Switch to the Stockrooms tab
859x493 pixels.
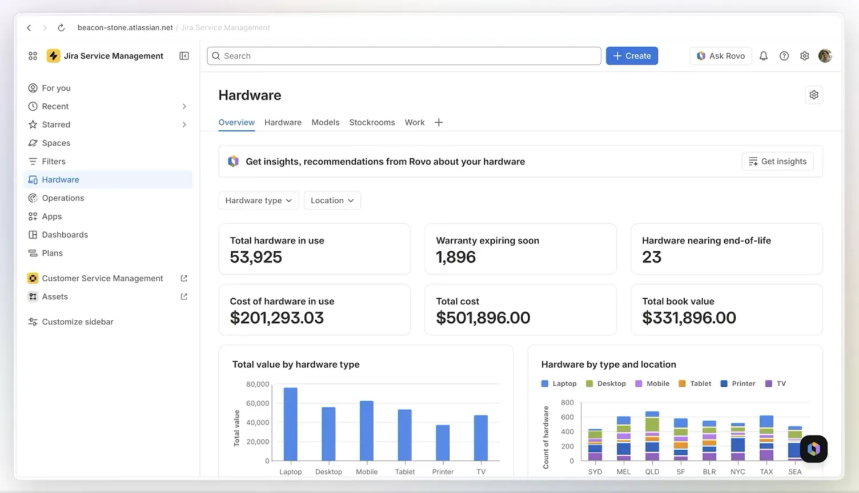point(372,122)
